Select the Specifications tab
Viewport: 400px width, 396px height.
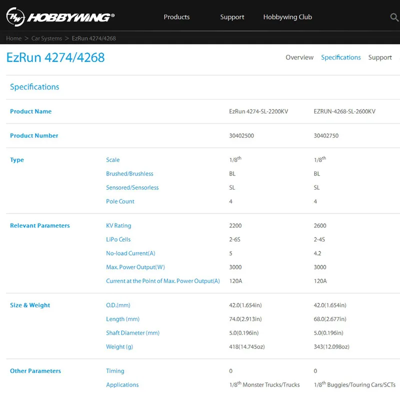(341, 57)
